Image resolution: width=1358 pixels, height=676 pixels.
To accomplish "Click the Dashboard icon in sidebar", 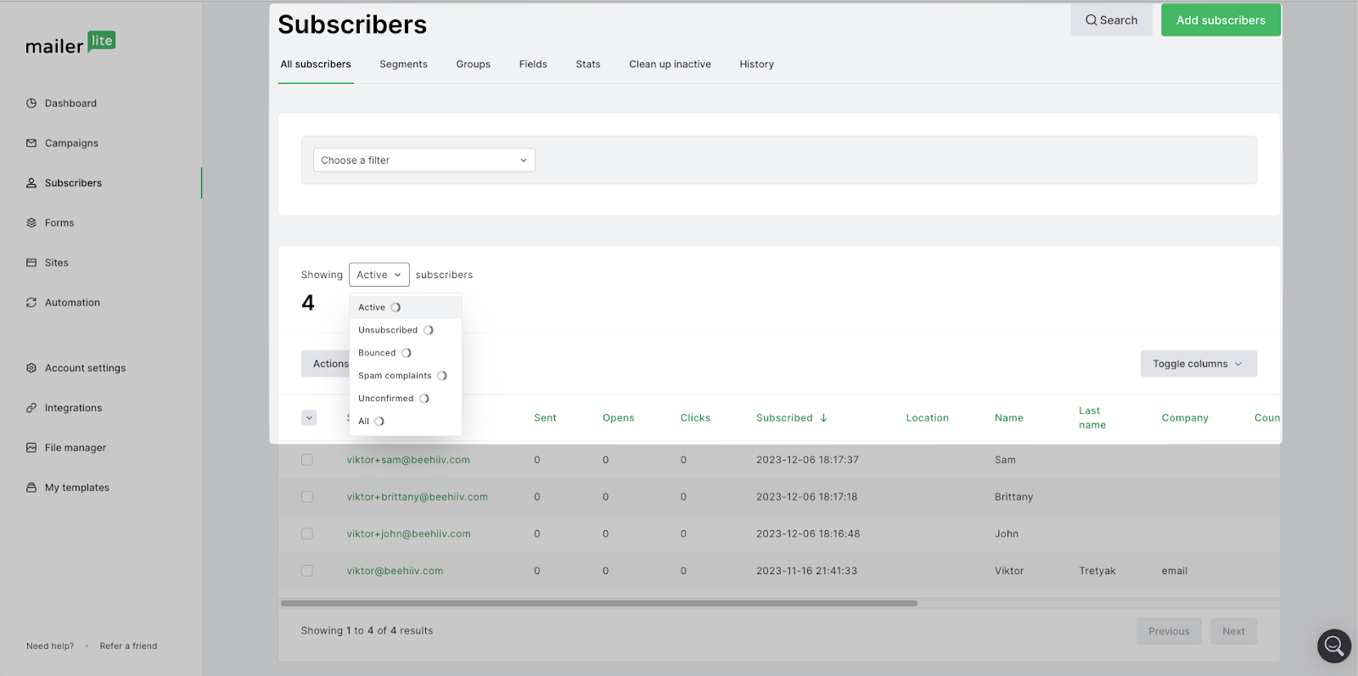I will pos(31,103).
